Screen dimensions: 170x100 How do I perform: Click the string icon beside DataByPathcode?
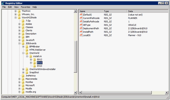pyautogui.click(x=81, y=21)
